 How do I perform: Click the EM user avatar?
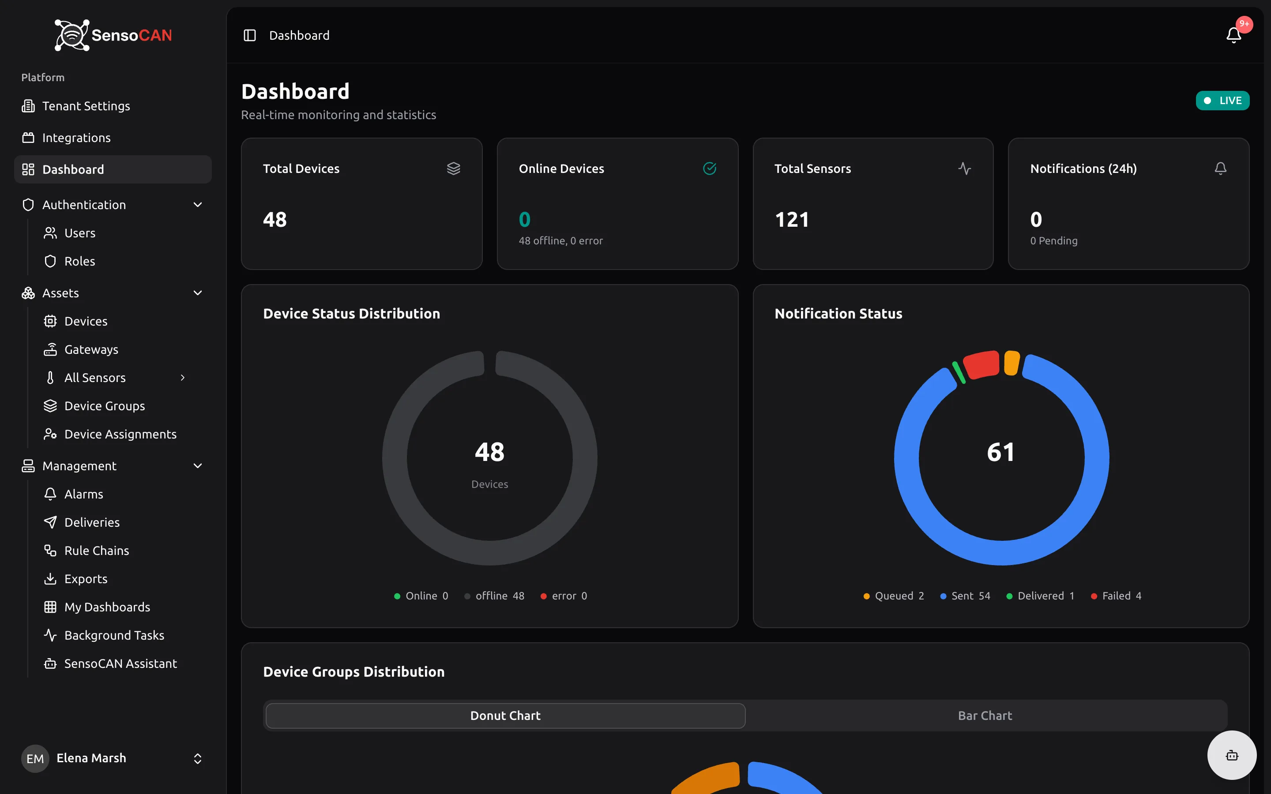point(35,758)
